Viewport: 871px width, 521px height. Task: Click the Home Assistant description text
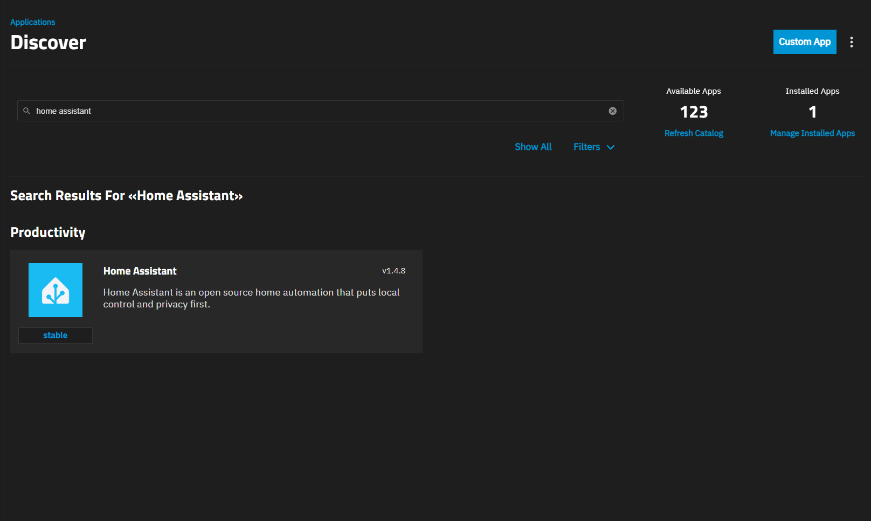(x=251, y=298)
